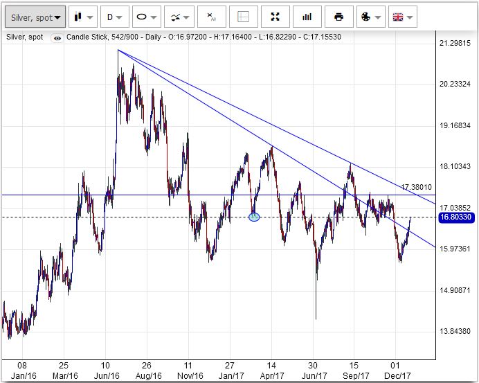The image size is (479, 383).
Task: Open the color palette theme dropdown
Action: (371, 17)
